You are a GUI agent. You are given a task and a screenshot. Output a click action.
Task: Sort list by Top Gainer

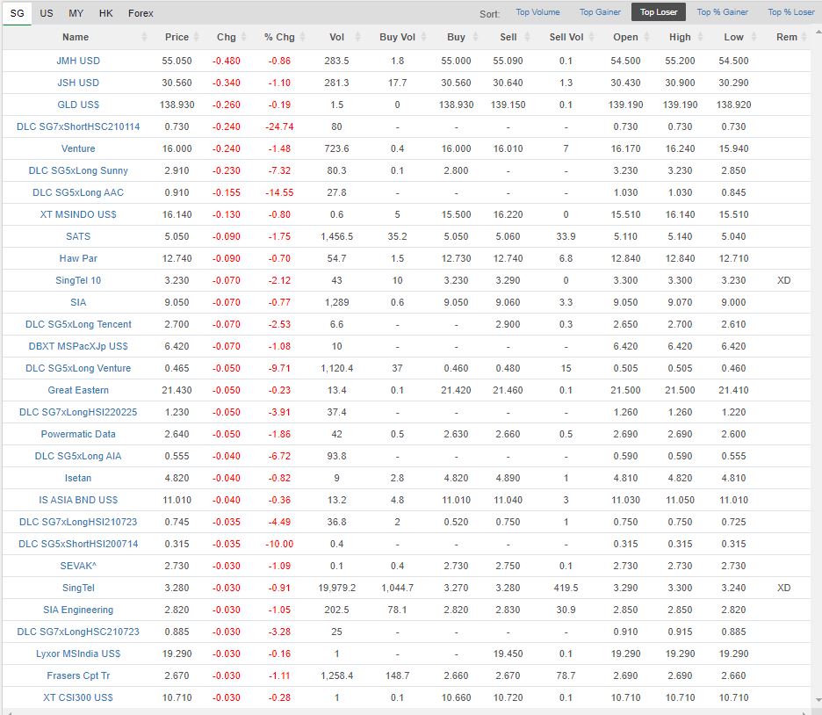click(600, 12)
